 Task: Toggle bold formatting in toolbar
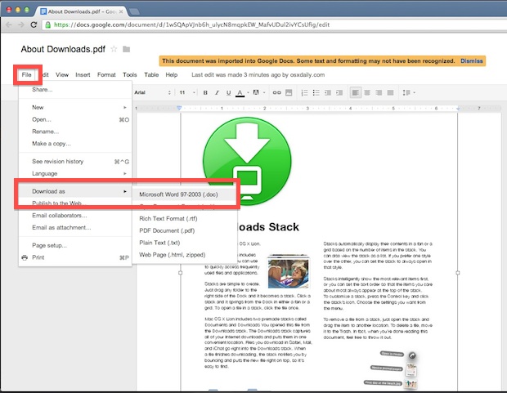point(205,93)
